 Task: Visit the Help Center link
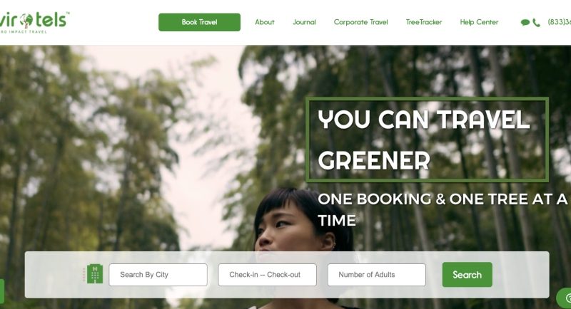coord(479,22)
